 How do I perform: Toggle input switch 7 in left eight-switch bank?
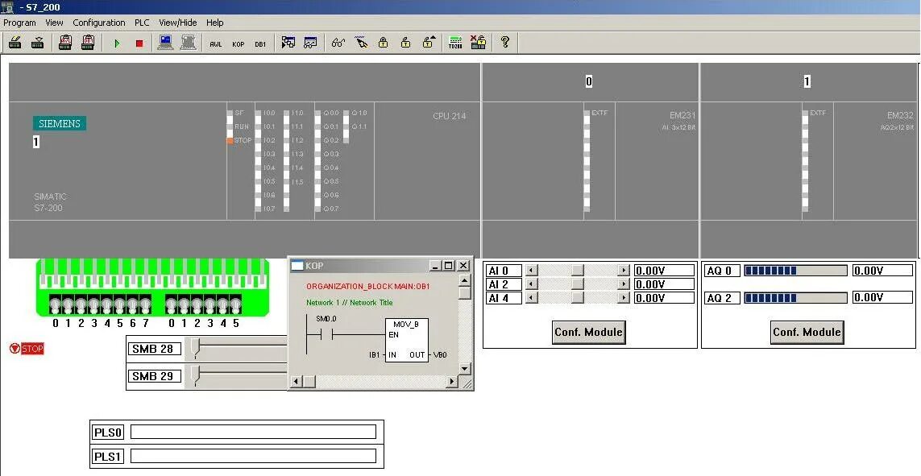click(x=145, y=305)
